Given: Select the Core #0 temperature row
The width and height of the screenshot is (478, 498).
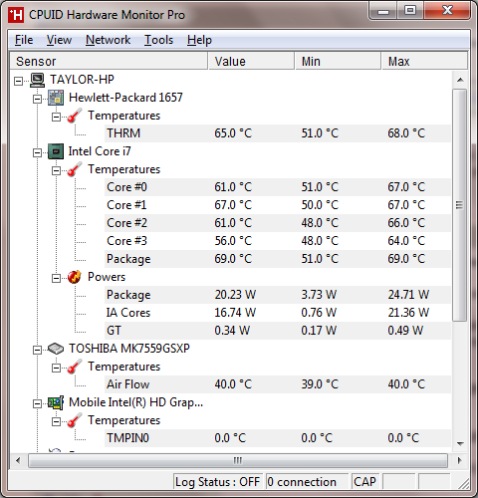Looking at the screenshot, I should (278, 187).
